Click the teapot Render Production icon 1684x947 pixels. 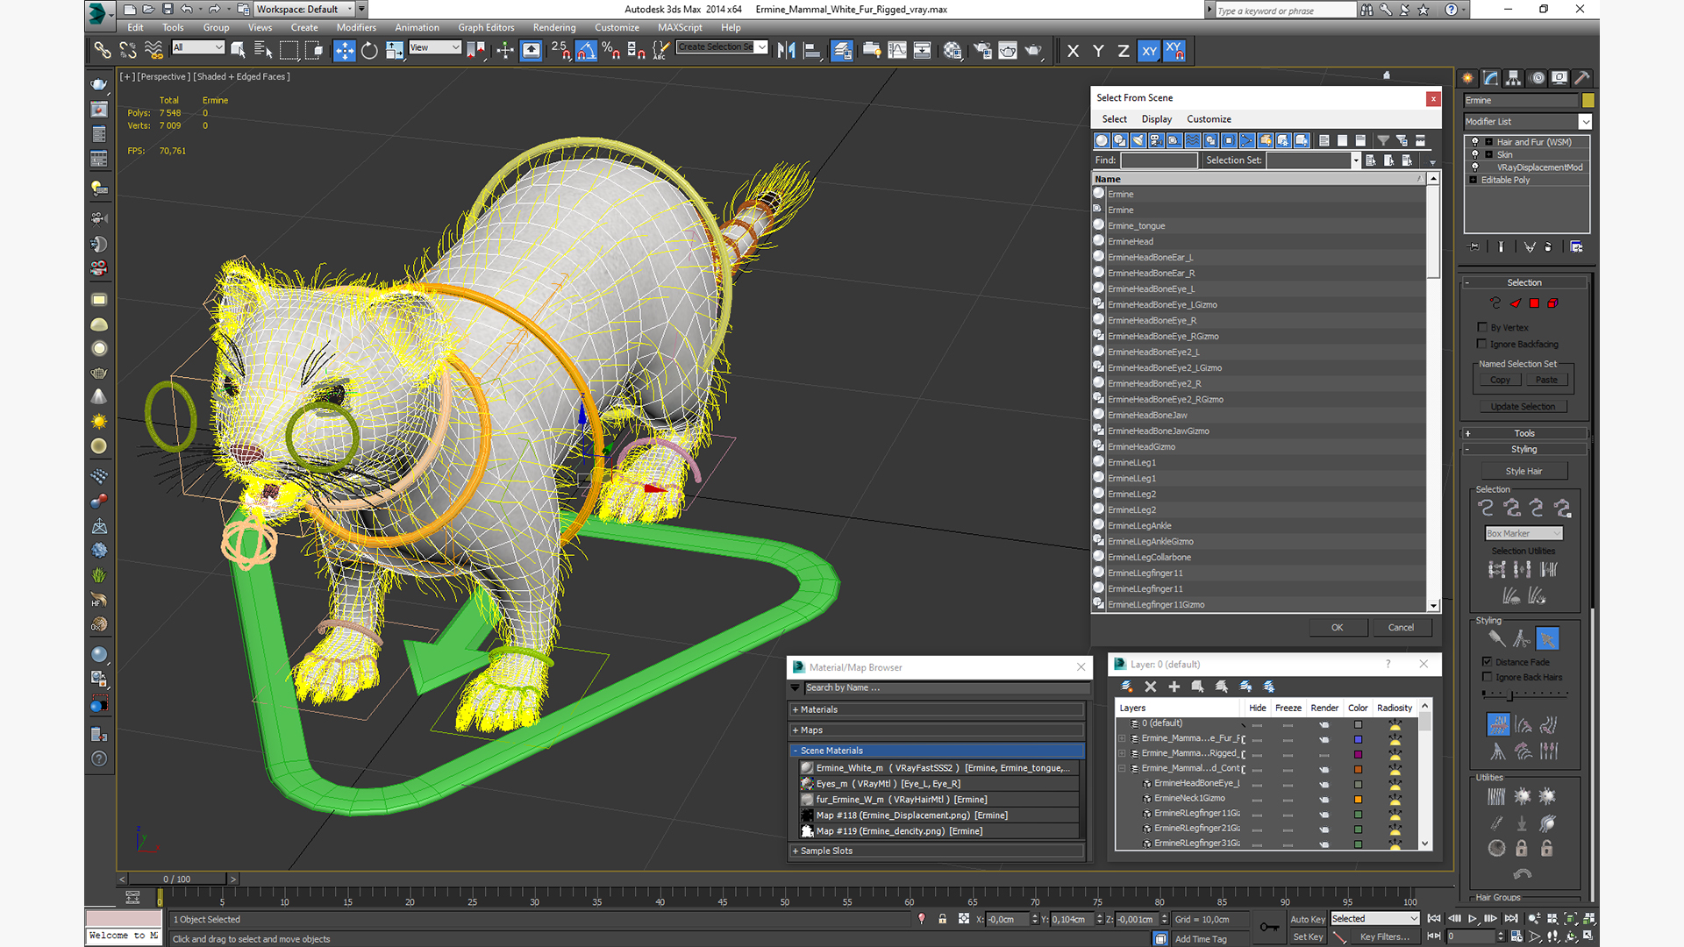pos(1033,51)
